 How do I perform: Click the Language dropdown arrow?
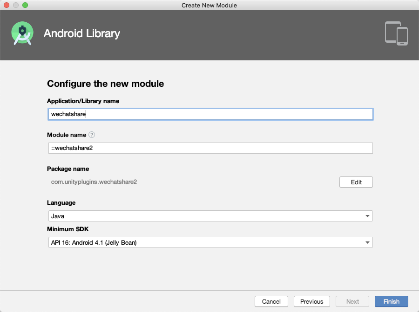coord(368,216)
